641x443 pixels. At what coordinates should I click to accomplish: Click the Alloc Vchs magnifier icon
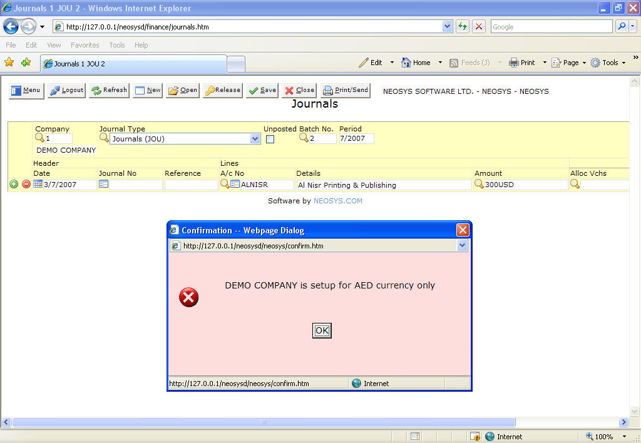point(575,184)
